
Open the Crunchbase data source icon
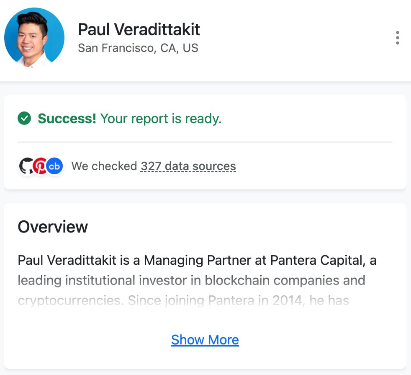pyautogui.click(x=54, y=166)
